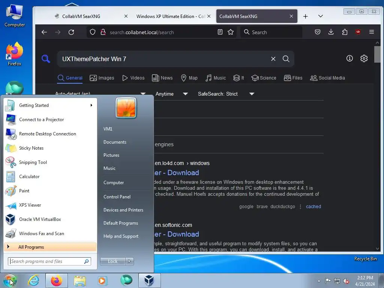384x288 pixels.
Task: Open the Firefox downloads panel
Action: (331, 32)
